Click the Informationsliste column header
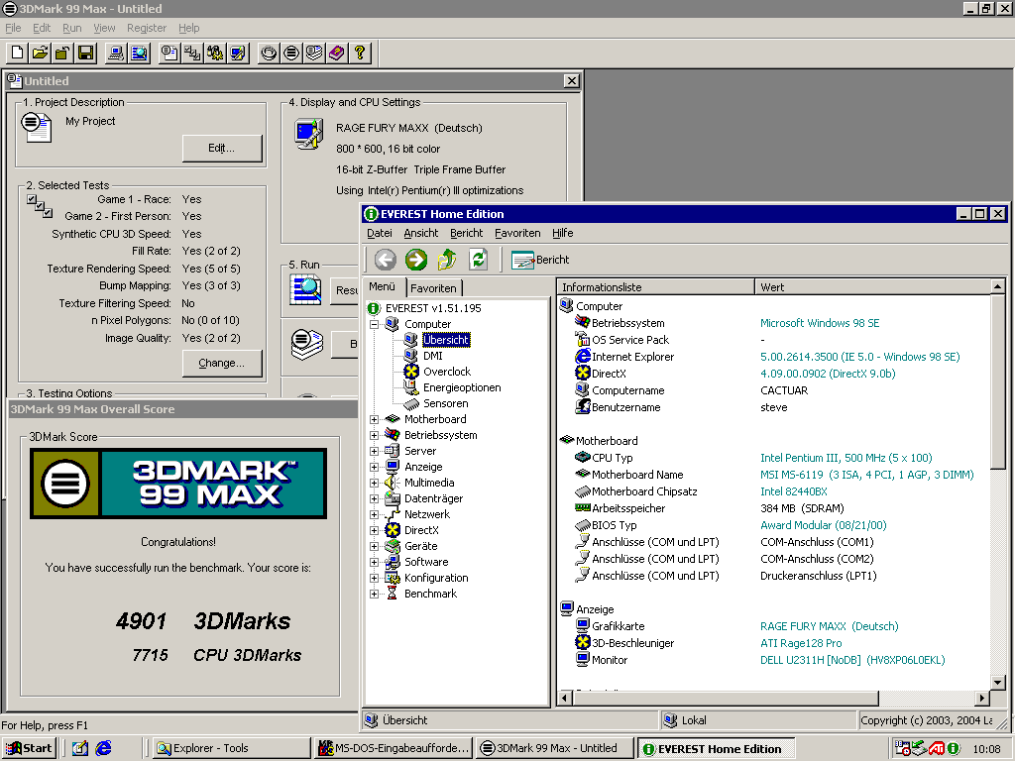 pyautogui.click(x=656, y=287)
